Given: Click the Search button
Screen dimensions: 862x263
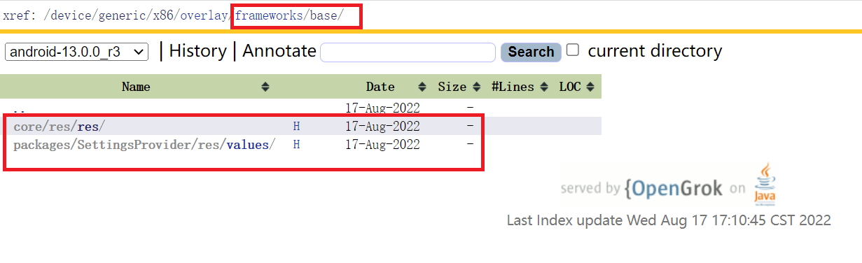Looking at the screenshot, I should pos(531,52).
